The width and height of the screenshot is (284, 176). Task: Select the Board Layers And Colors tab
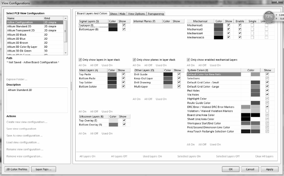click(x=92, y=13)
